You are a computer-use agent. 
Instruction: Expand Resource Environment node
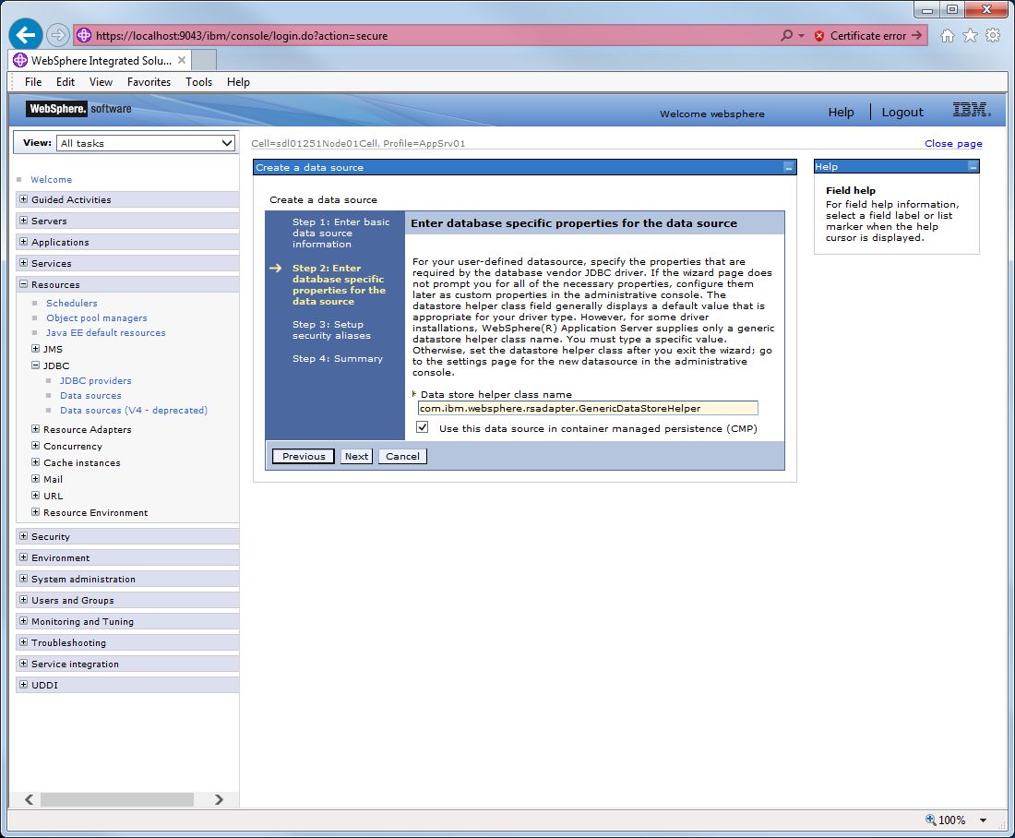[36, 512]
